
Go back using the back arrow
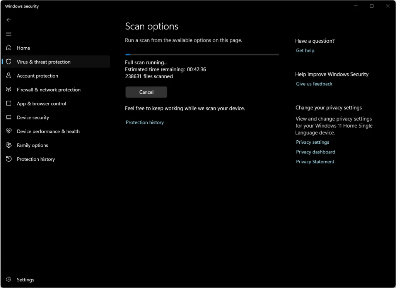(9, 20)
